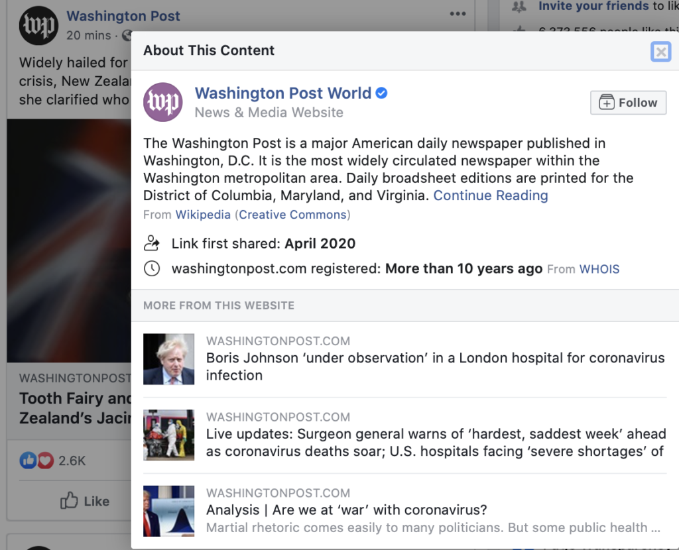Click the purple Washington Post World logo
The image size is (679, 550).
click(163, 102)
